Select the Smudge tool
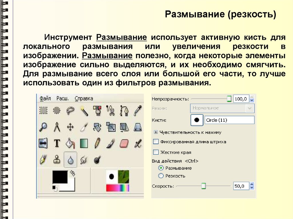This screenshot has height=219, width=293. pyautogui.click(x=84, y=160)
